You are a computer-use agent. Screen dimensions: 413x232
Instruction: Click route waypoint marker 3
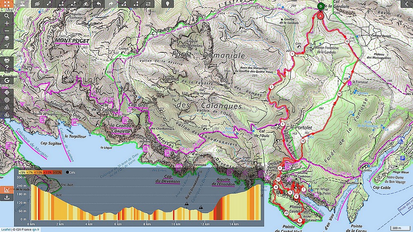pyautogui.click(x=282, y=124)
